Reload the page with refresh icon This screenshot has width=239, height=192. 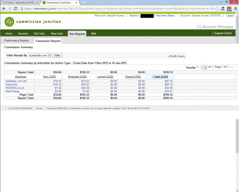tap(15, 9)
